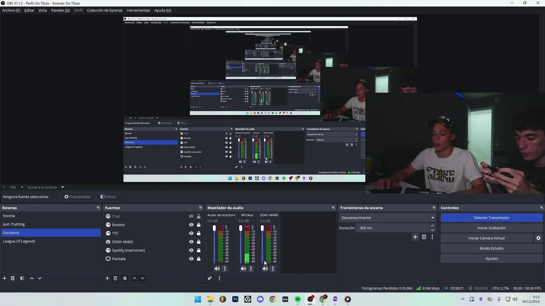The image size is (545, 306).
Task: Open Herramientas menu
Action: [x=138, y=10]
